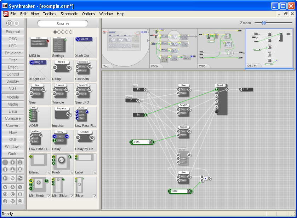The image size is (297, 218).
Task: Select the Out connector module in schematic
Action: (x=246, y=89)
